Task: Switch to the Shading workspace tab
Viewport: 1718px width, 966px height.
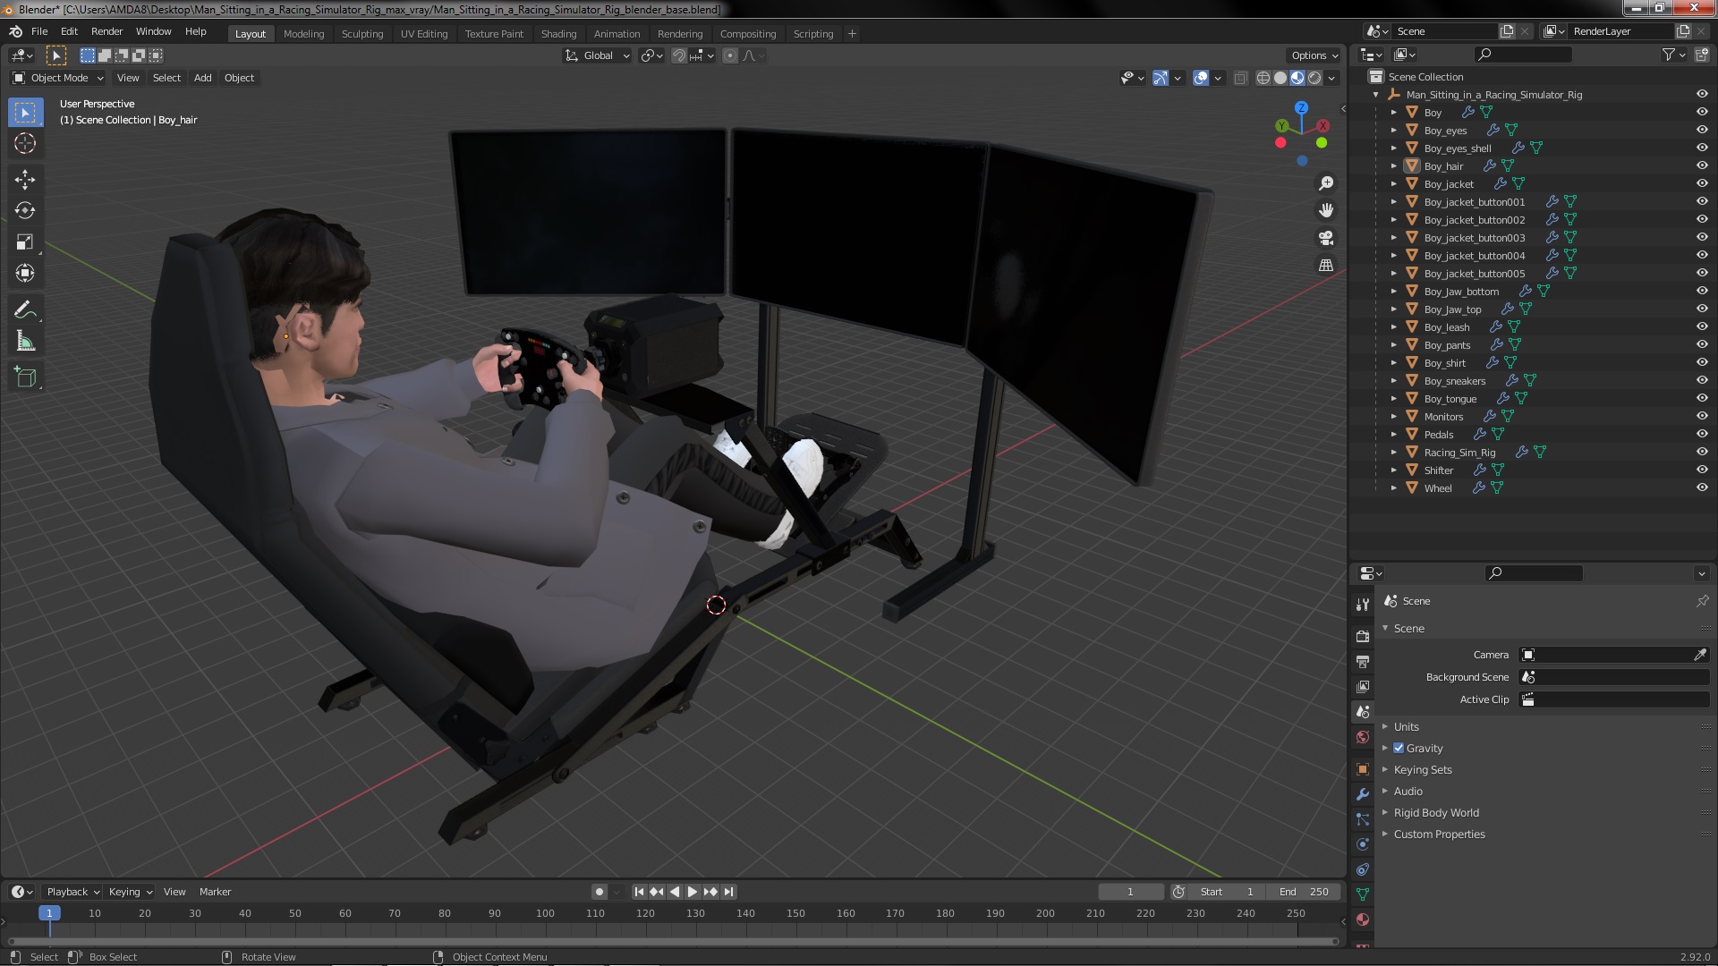Action: [x=558, y=33]
